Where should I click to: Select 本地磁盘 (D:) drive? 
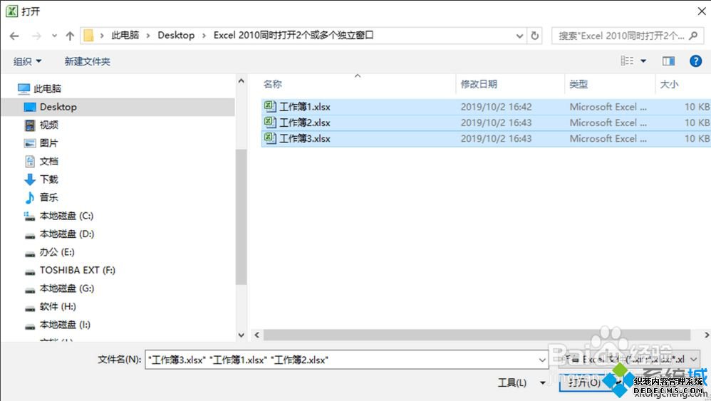pyautogui.click(x=67, y=234)
